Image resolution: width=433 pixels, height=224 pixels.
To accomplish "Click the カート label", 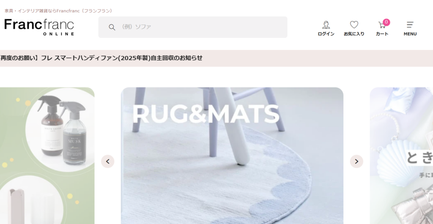I will click(382, 34).
